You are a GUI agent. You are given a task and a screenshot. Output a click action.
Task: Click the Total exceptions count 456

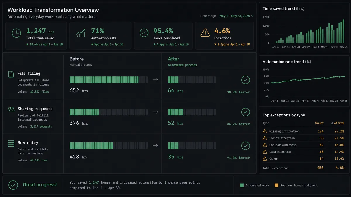[x=320, y=168]
